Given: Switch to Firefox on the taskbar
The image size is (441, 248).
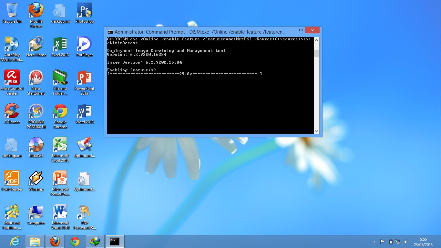Looking at the screenshot, I should (x=55, y=242).
